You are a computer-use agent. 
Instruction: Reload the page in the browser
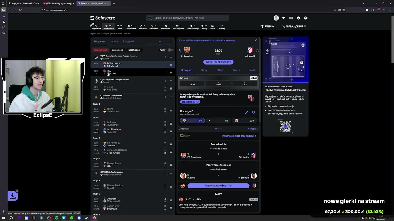pyautogui.click(x=20, y=10)
